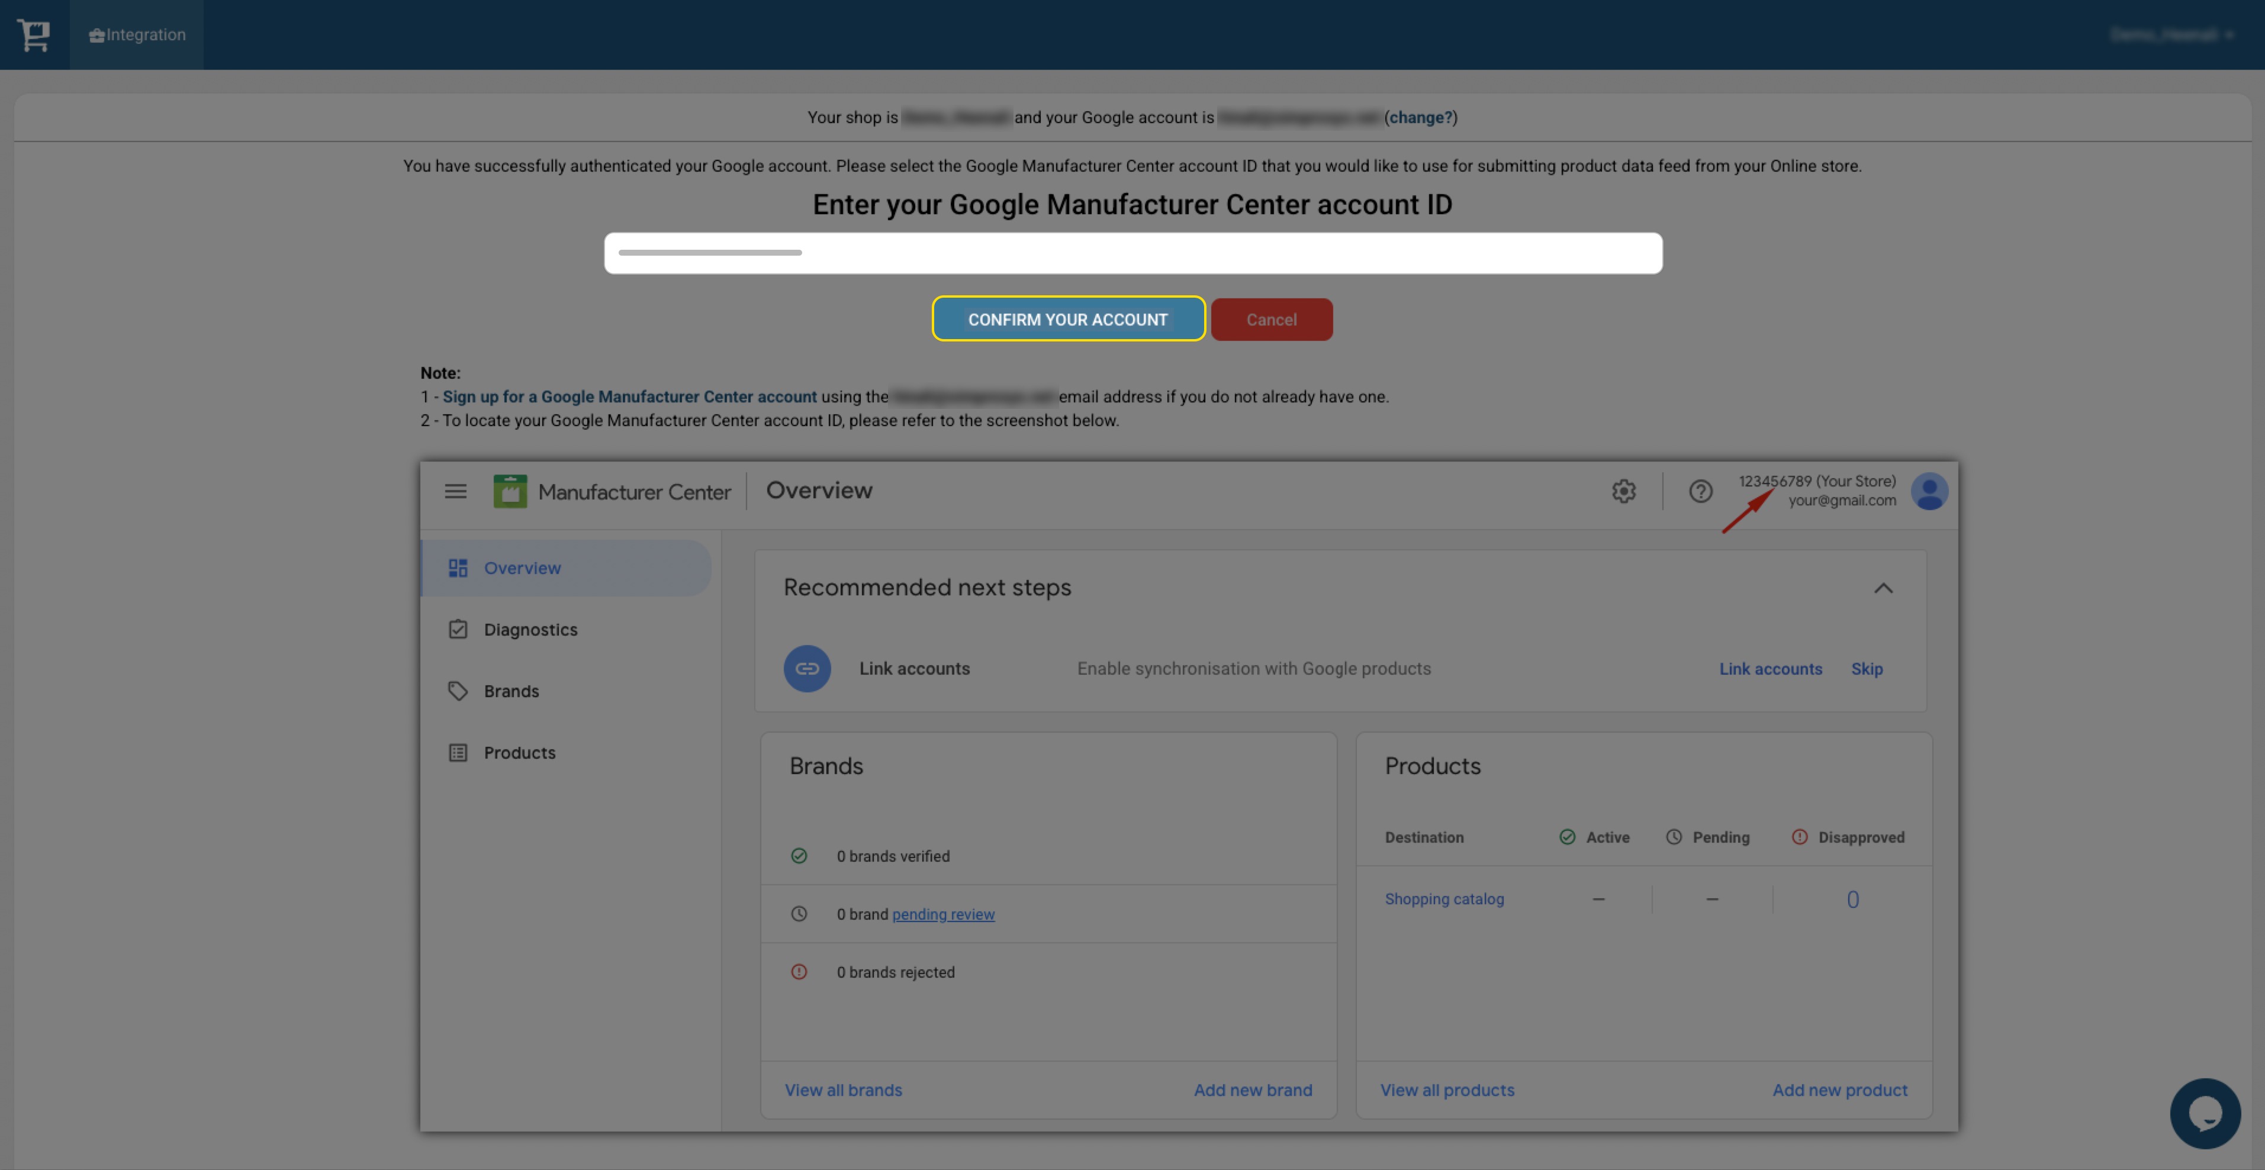Select the Overview sidebar item
Screen dimensions: 2265x1170
click(566, 568)
